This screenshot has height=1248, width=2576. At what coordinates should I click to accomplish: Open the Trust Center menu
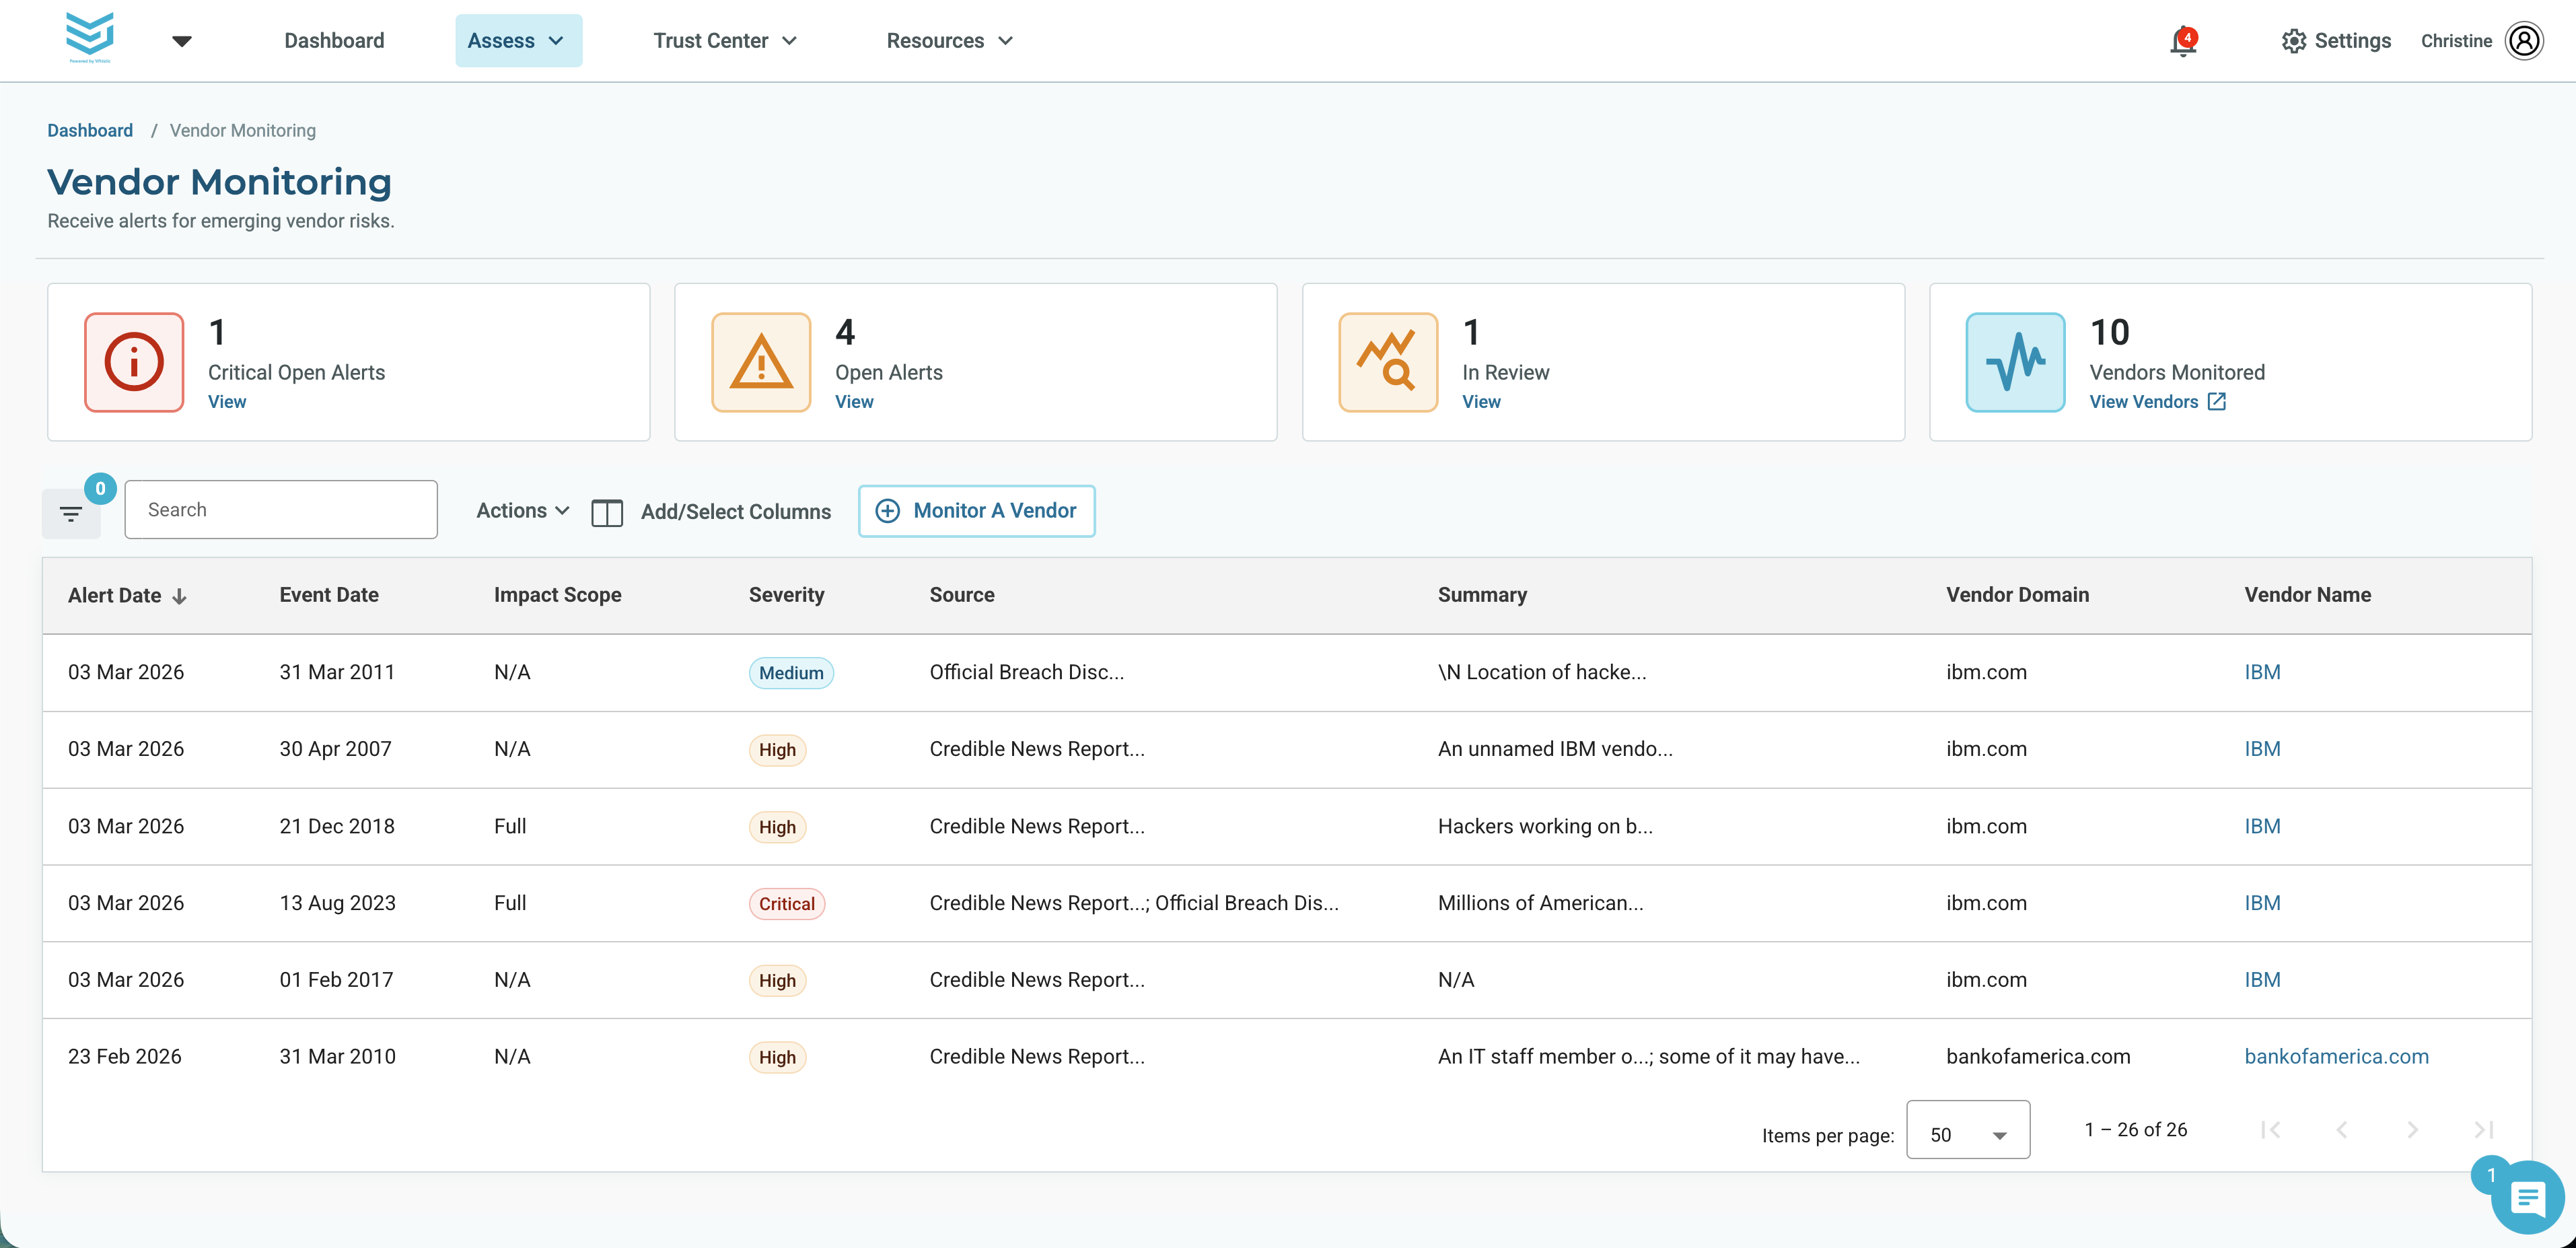pos(725,41)
